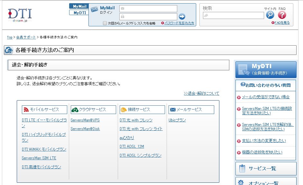Screen dimensions: 303x185
Task: Click the green Cloud Service icon heading
Action: [x=93, y=110]
